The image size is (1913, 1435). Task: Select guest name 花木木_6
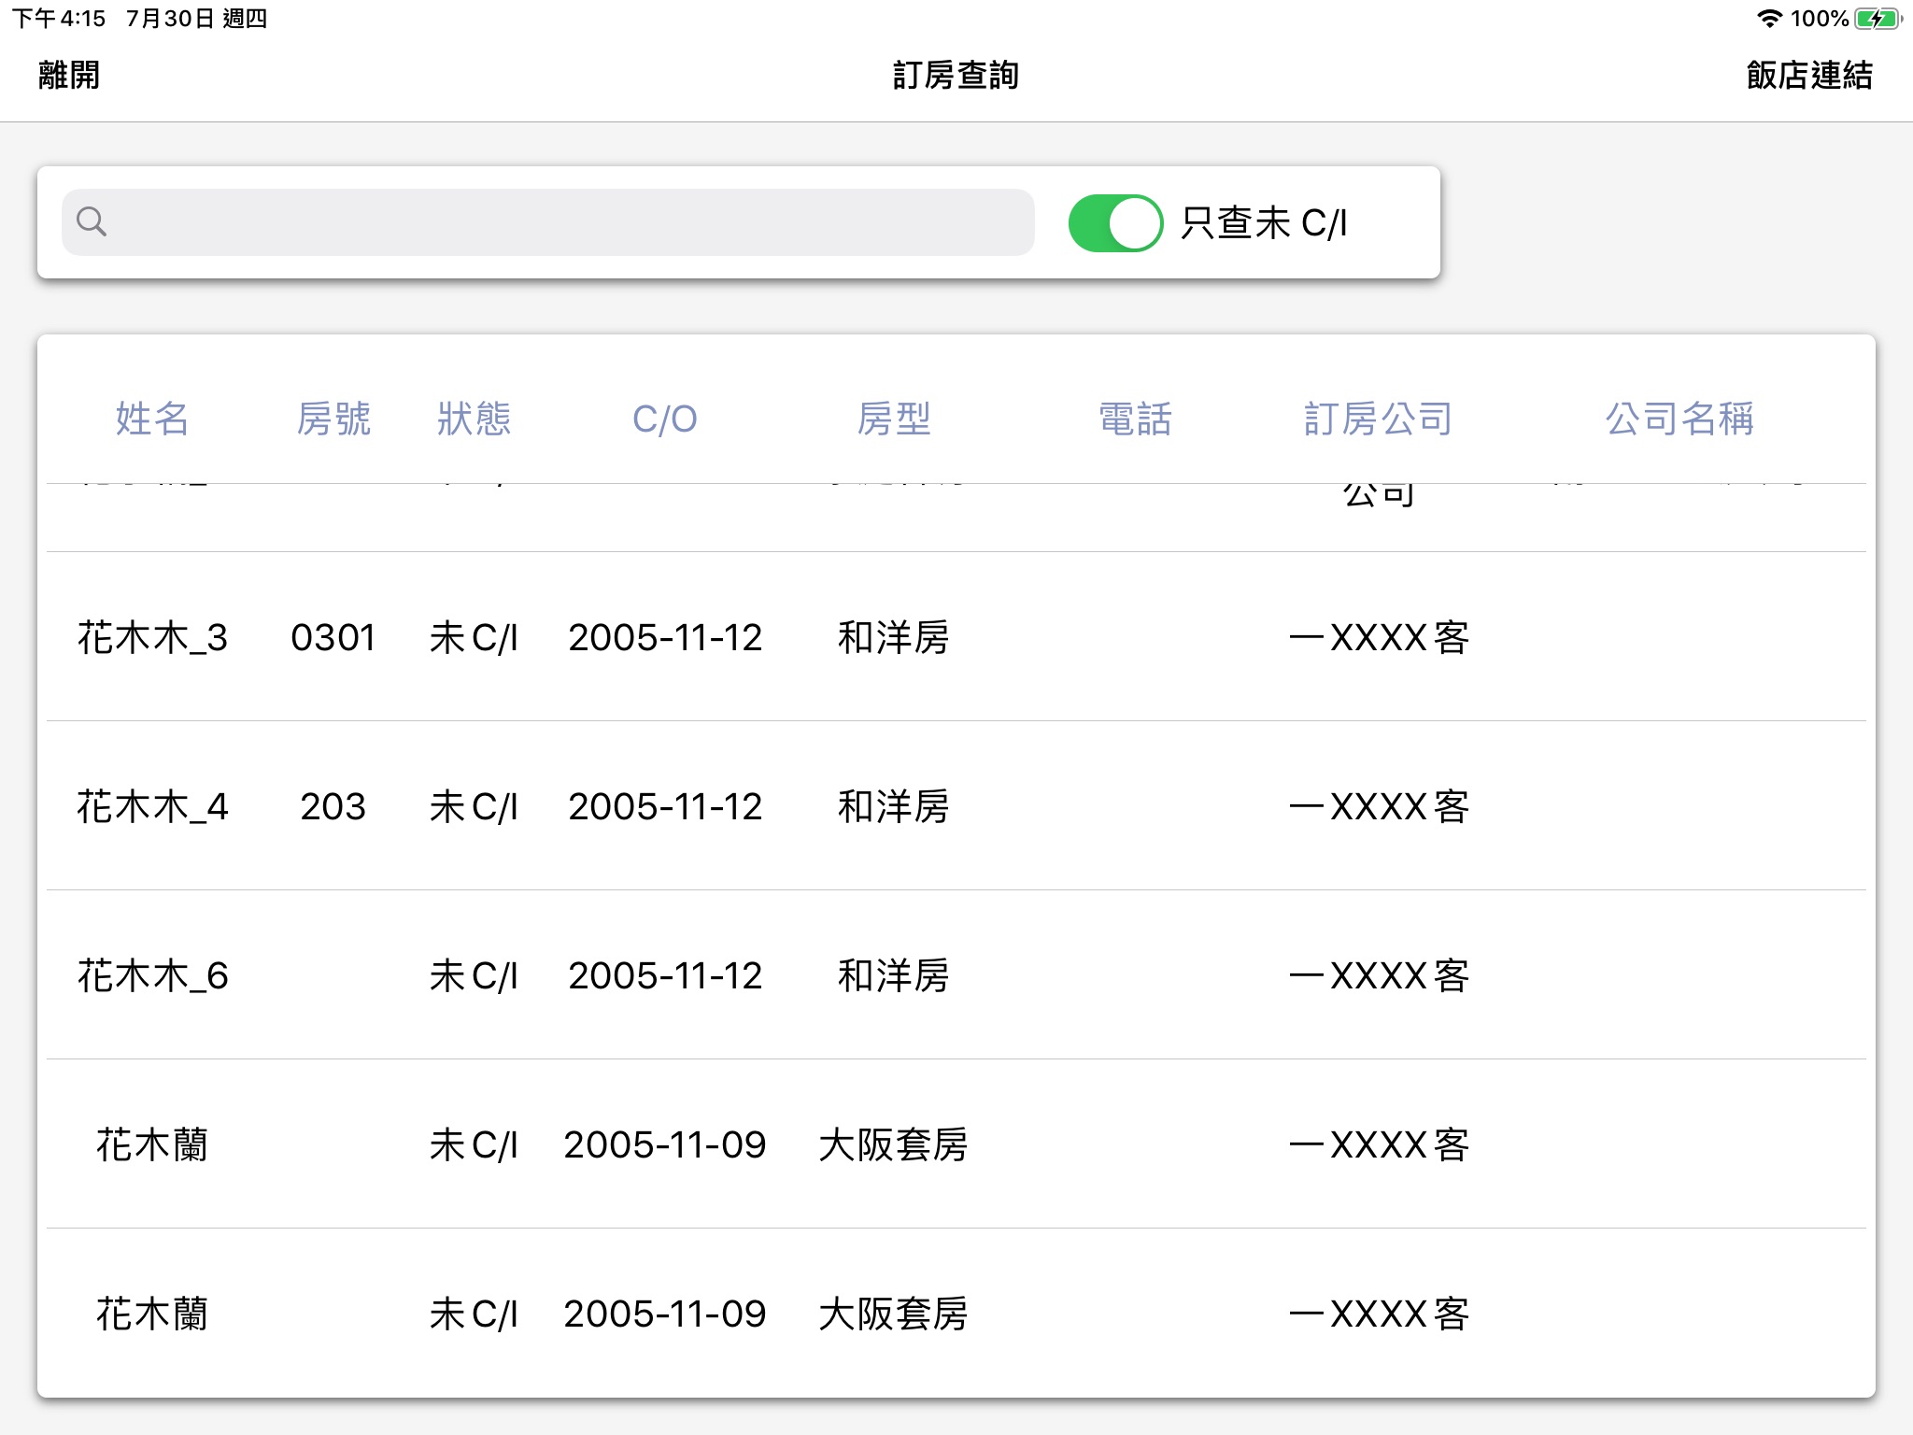coord(152,975)
